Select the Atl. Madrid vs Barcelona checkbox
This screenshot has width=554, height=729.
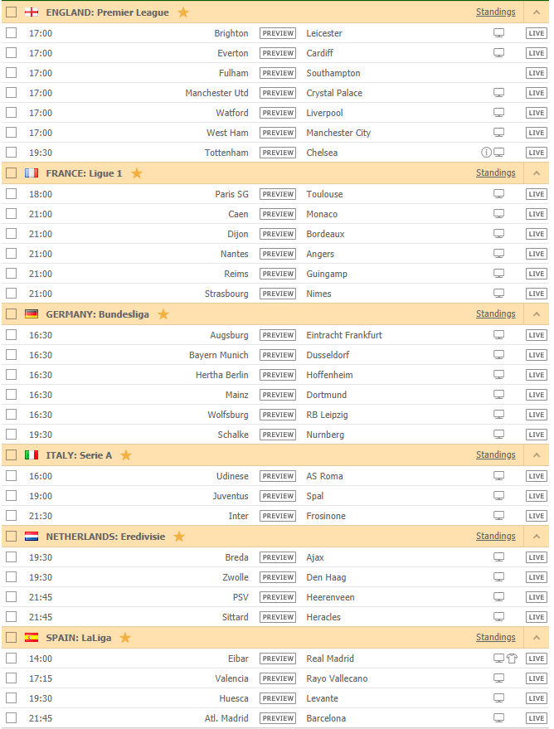(11, 718)
